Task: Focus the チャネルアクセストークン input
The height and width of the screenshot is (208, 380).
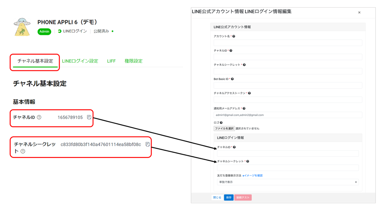Action: click(288, 100)
